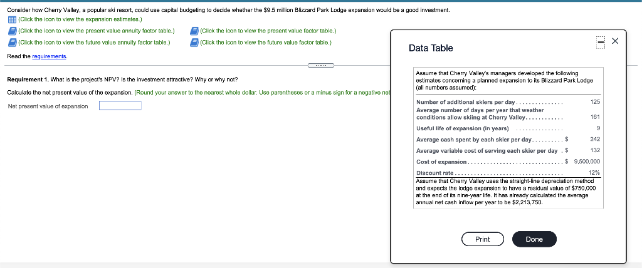The image size is (642, 268).
Task: Click 'Calculate the net present value' instruction text
Action: coord(70,93)
